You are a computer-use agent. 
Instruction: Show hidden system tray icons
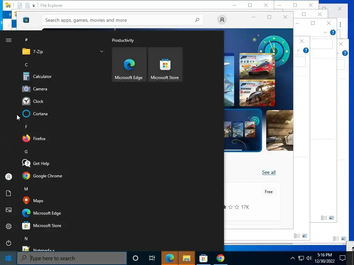pyautogui.click(x=292, y=258)
